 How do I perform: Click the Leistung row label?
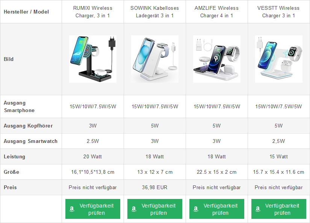(14, 156)
